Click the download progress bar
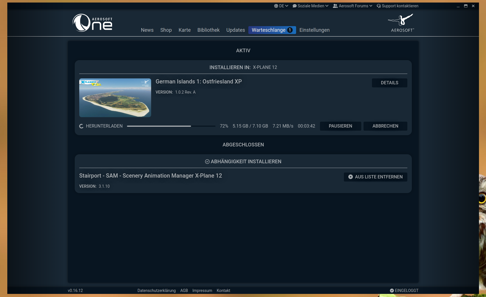This screenshot has width=486, height=297. (171, 126)
